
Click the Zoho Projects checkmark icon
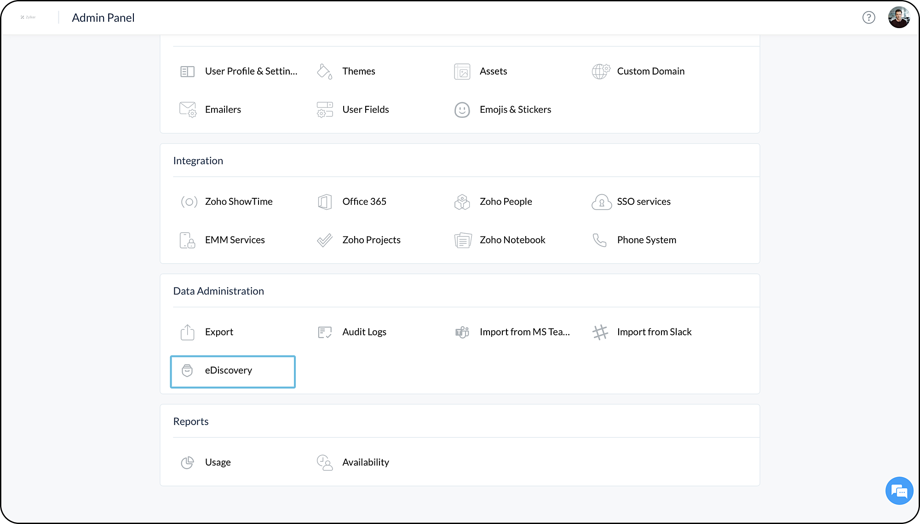click(325, 240)
